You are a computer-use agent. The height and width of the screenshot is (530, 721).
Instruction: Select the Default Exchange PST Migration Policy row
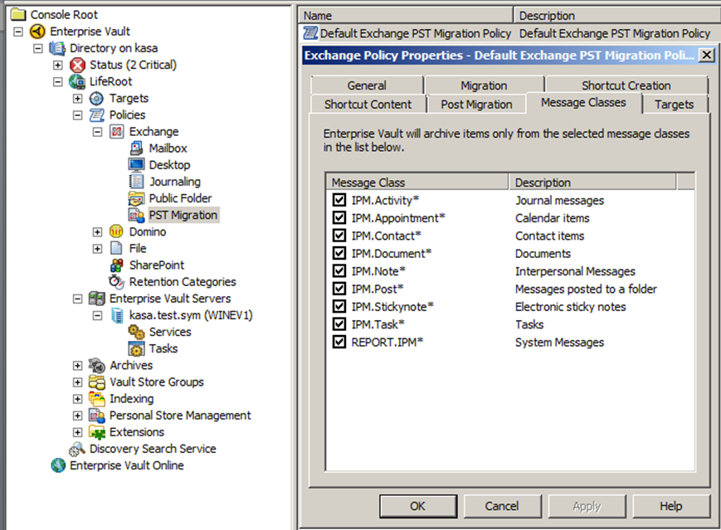(509, 33)
